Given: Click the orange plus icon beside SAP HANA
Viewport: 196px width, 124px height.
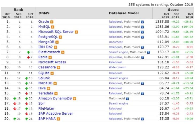Looking at the screenshot, I should (58, 119).
